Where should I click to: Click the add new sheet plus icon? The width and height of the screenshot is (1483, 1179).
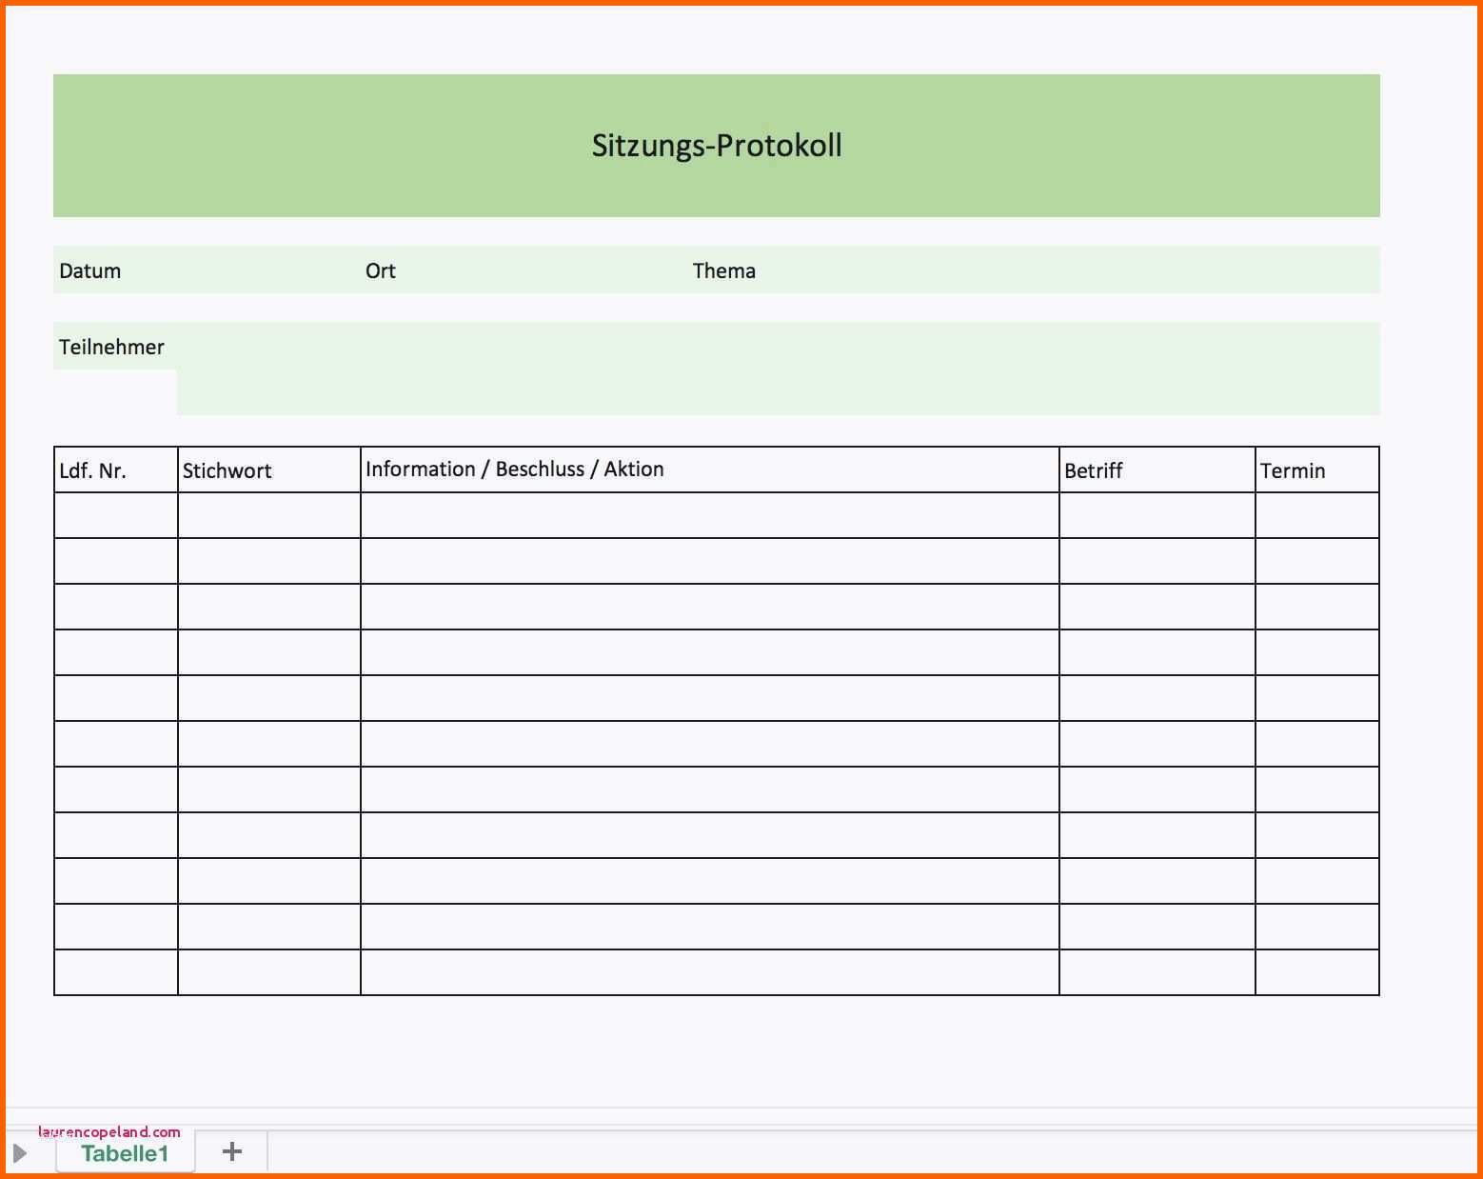point(231,1151)
